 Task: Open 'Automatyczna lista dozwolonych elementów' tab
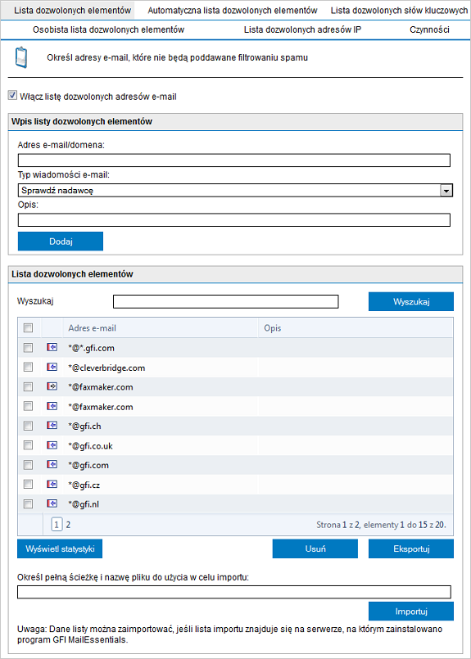(232, 11)
